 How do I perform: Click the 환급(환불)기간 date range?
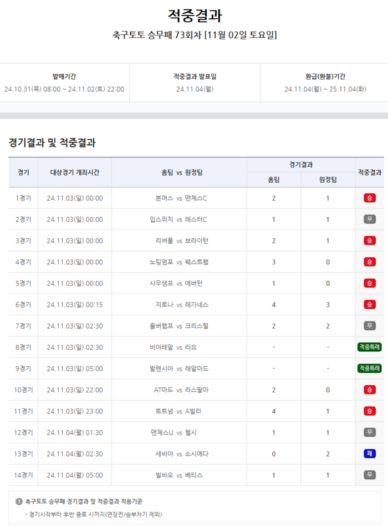coord(325,89)
